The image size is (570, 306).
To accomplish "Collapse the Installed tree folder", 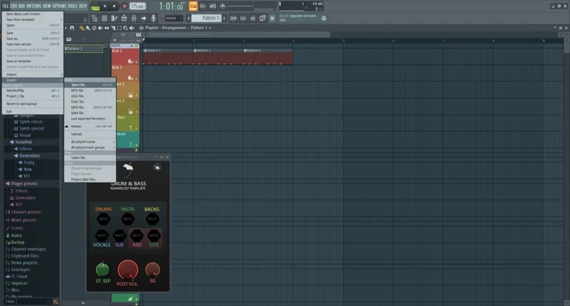I will (x=23, y=142).
